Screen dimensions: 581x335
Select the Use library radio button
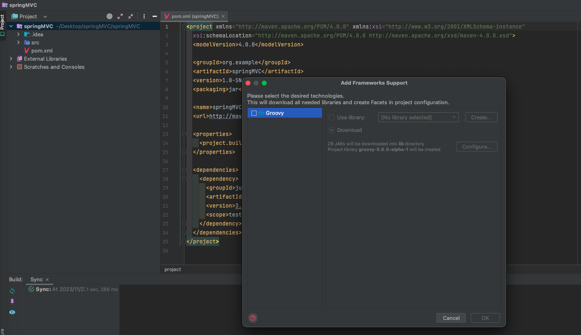point(331,117)
